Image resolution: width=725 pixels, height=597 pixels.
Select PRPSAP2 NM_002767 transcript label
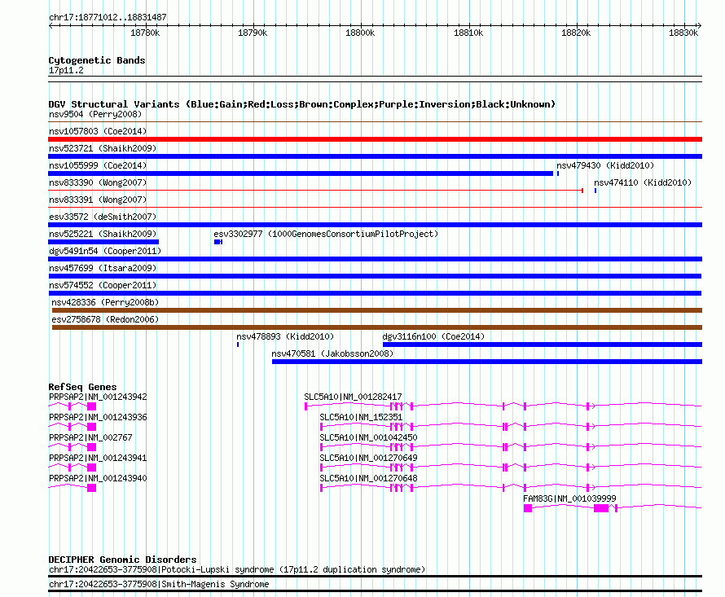(x=90, y=437)
